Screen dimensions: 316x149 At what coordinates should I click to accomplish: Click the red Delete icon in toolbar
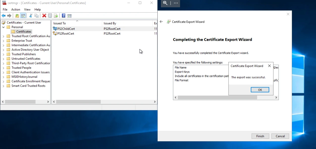tap(44, 16)
